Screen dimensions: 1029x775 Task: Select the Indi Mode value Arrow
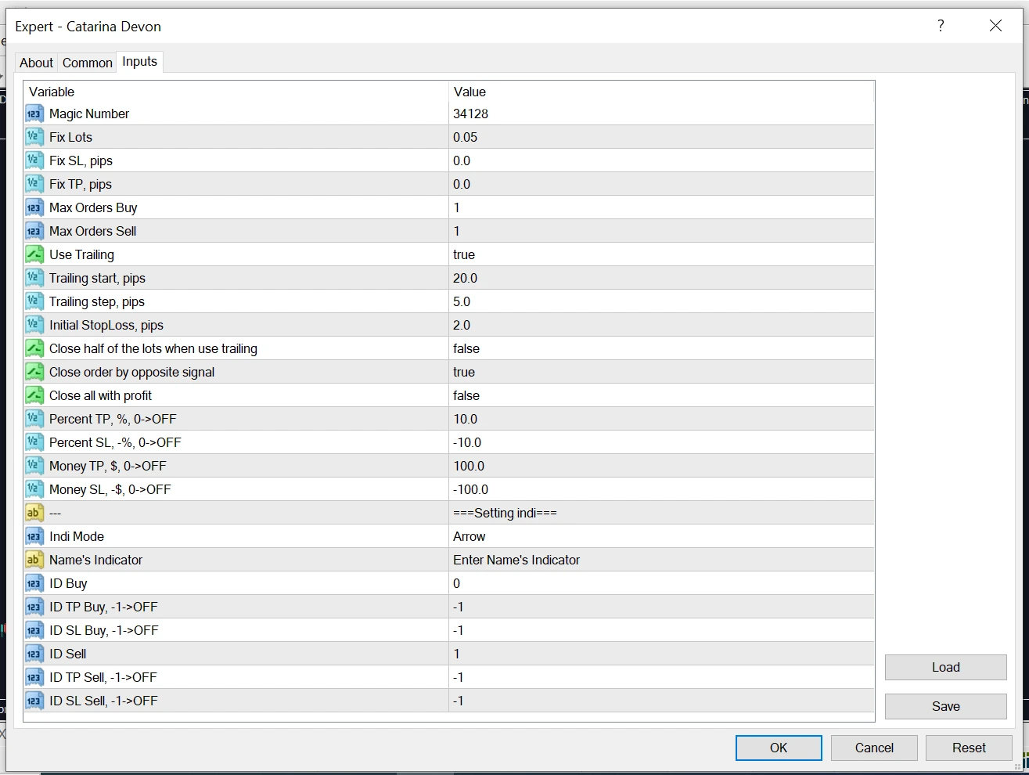[x=470, y=536]
